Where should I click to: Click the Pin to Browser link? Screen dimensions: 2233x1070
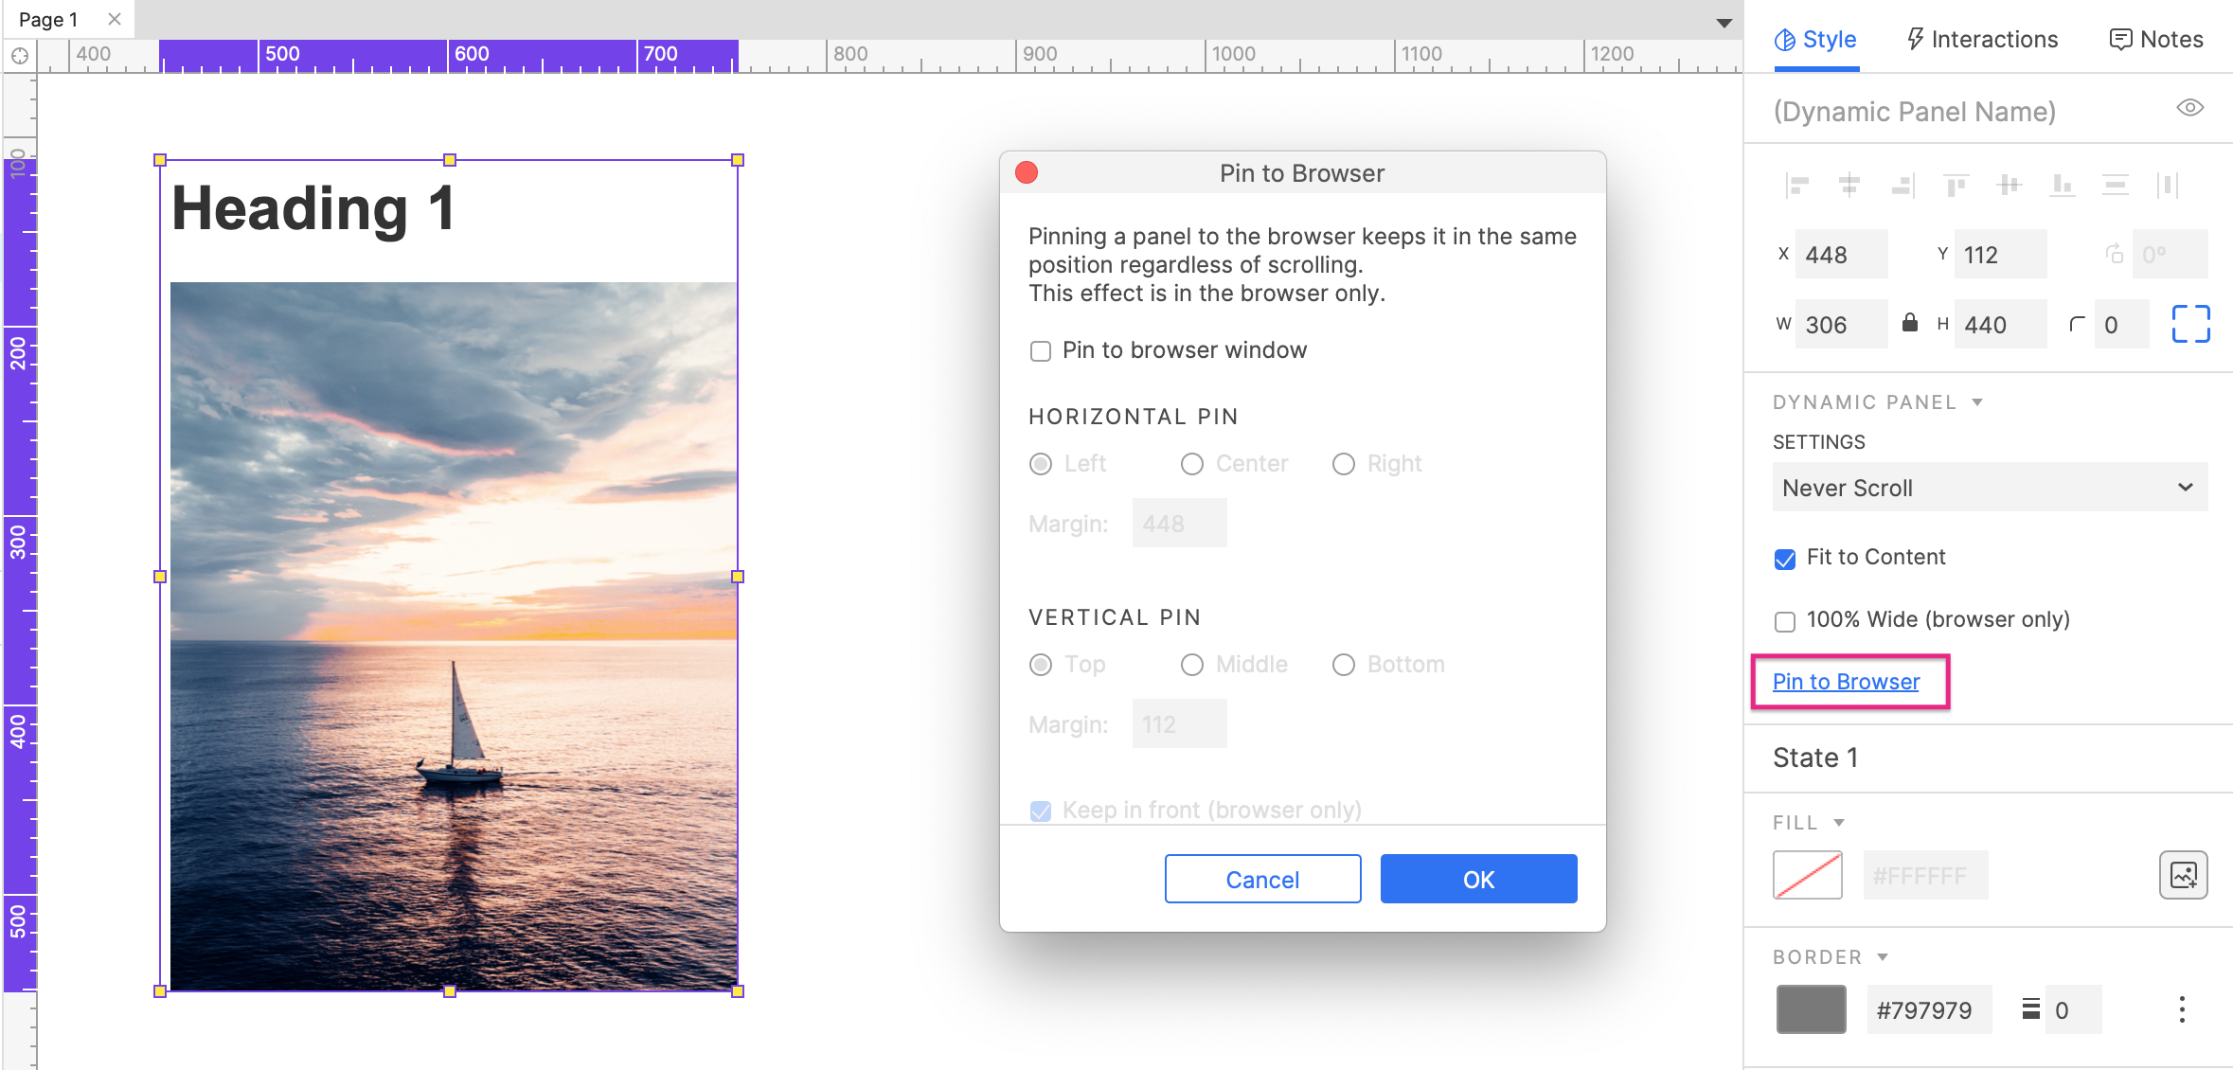pyautogui.click(x=1846, y=682)
